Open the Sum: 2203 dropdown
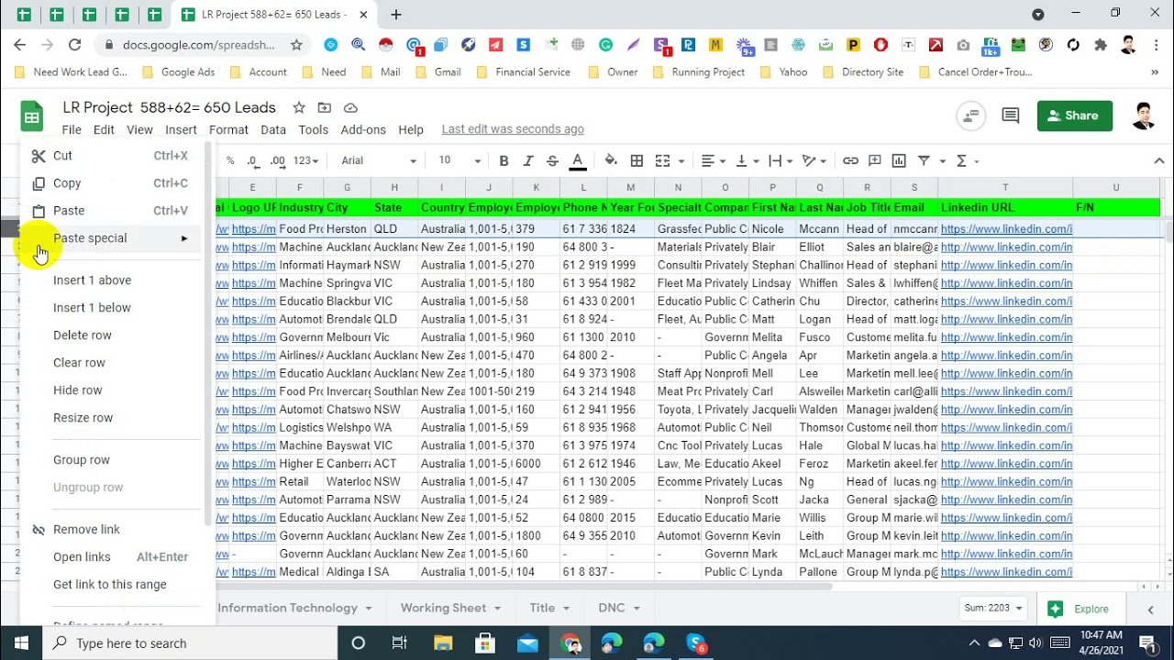The height and width of the screenshot is (660, 1174). (x=992, y=609)
